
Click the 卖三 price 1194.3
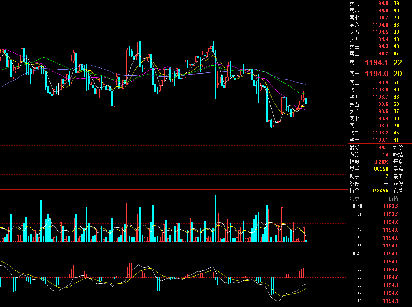[380, 46]
